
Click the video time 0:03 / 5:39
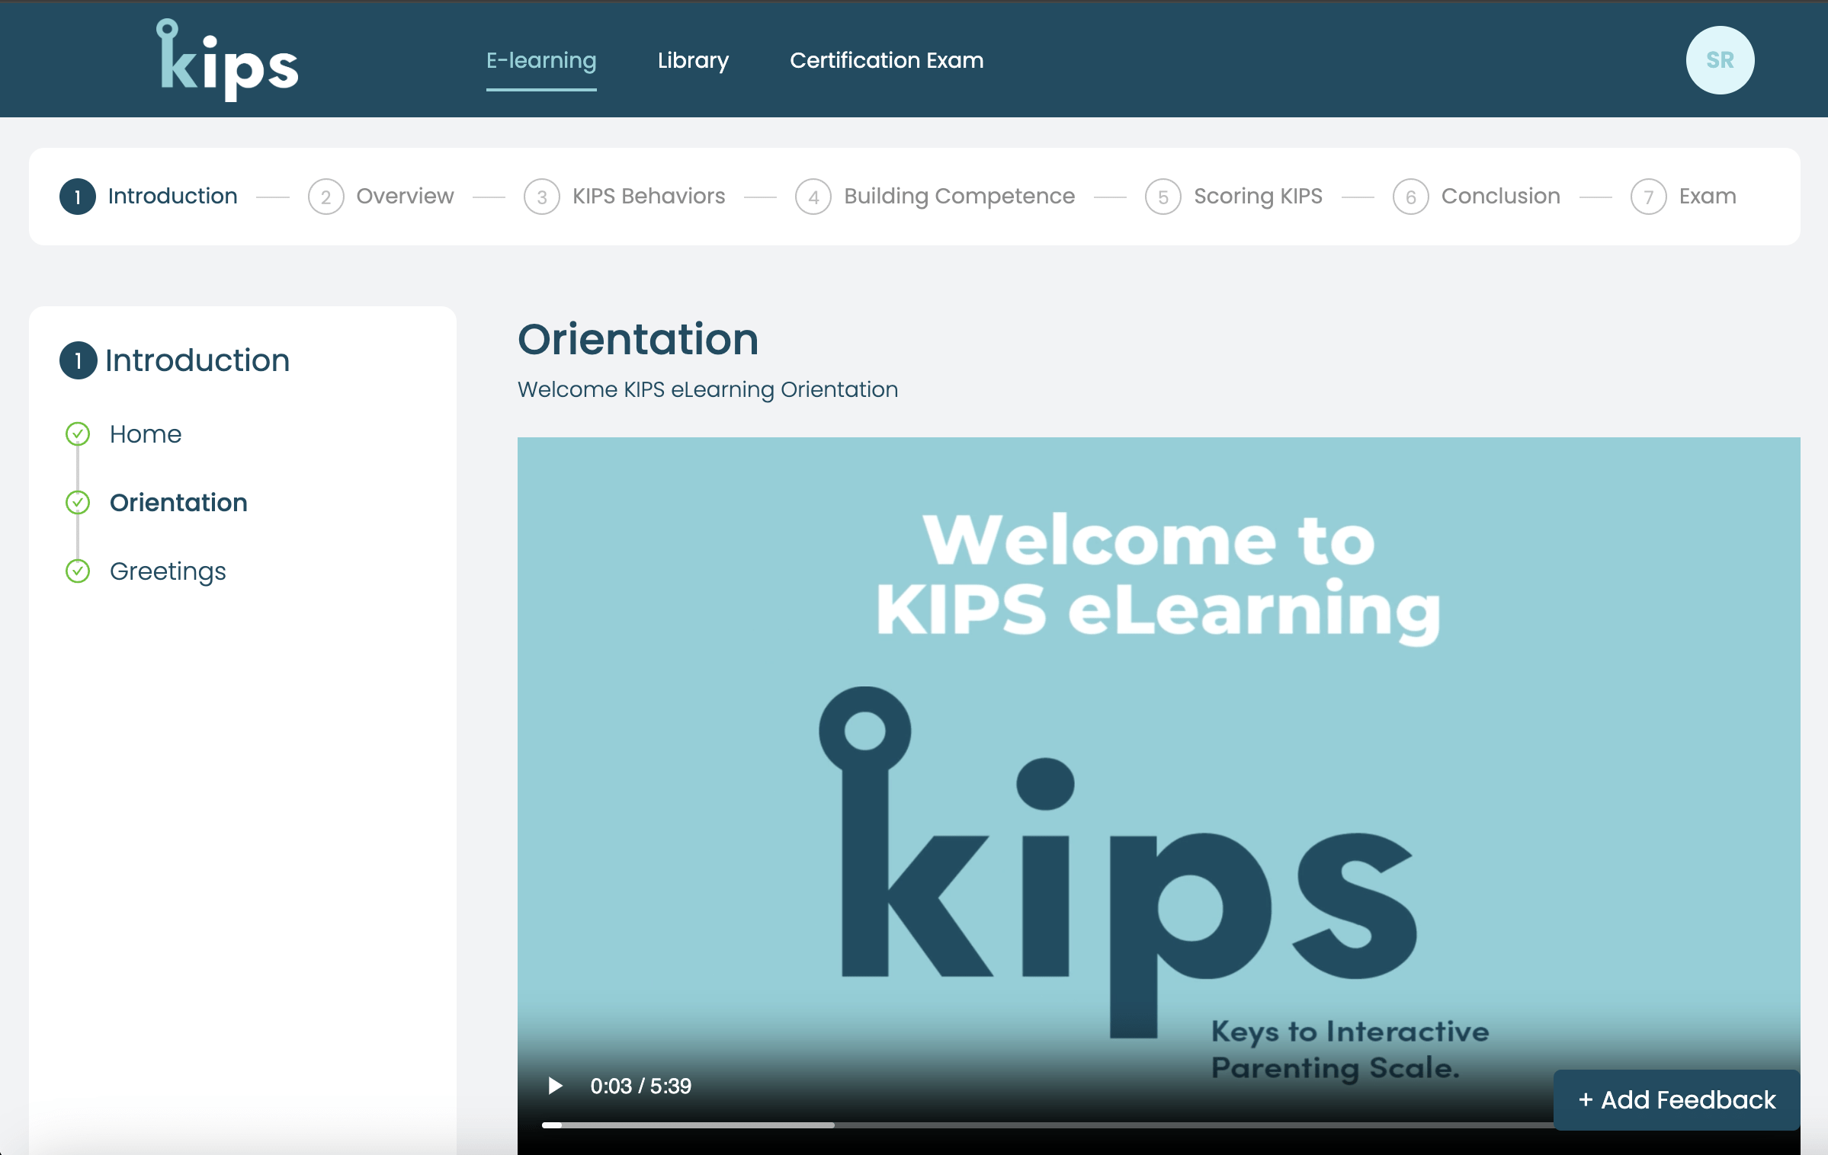click(640, 1086)
